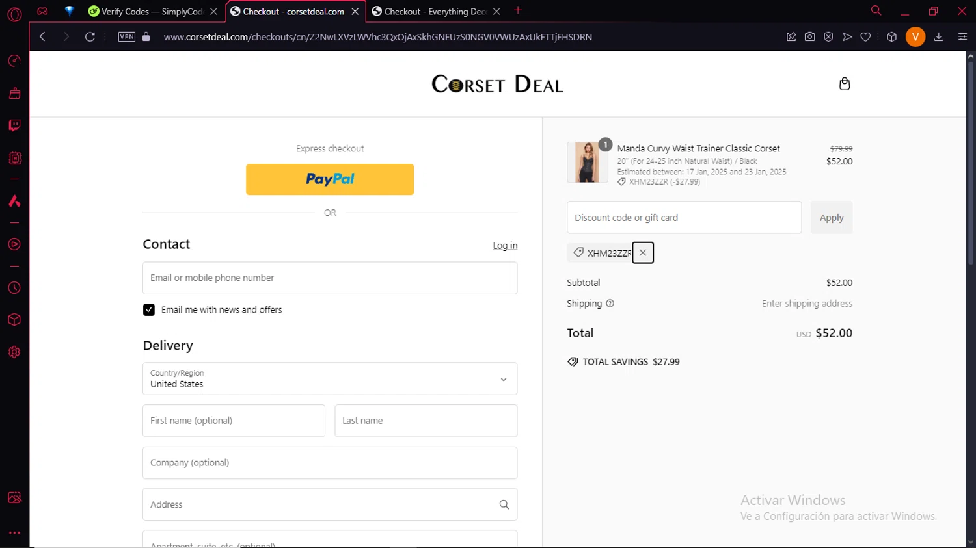The height and width of the screenshot is (548, 976).
Task: Click the site padlock security icon
Action: coord(146,37)
